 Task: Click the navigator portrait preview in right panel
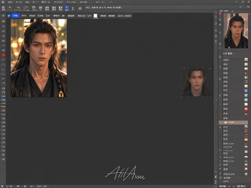click(236, 31)
